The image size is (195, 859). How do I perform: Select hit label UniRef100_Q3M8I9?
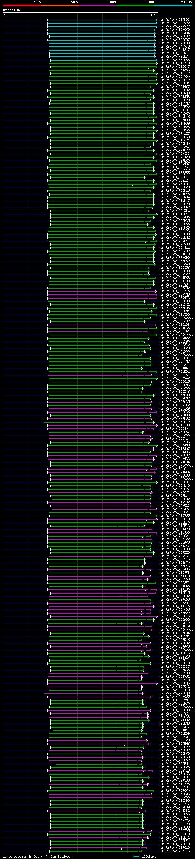pos(175,80)
